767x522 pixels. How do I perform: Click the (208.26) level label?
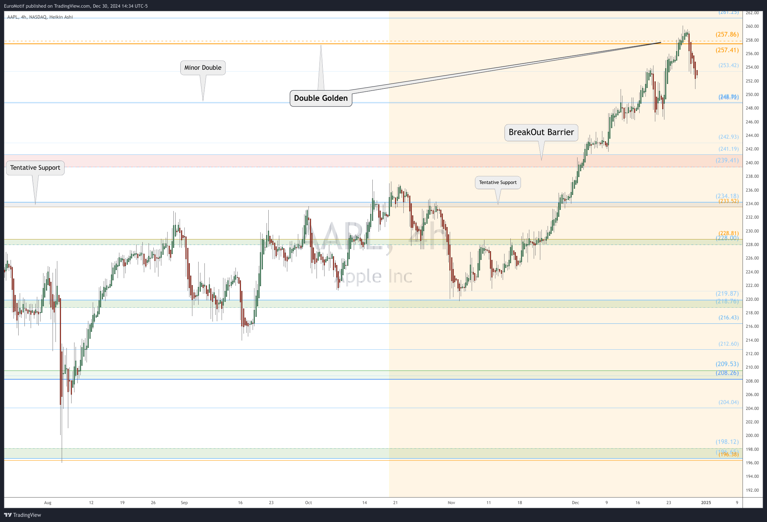click(727, 373)
